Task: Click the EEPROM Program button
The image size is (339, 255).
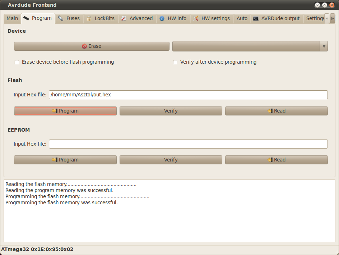Action: [65, 160]
